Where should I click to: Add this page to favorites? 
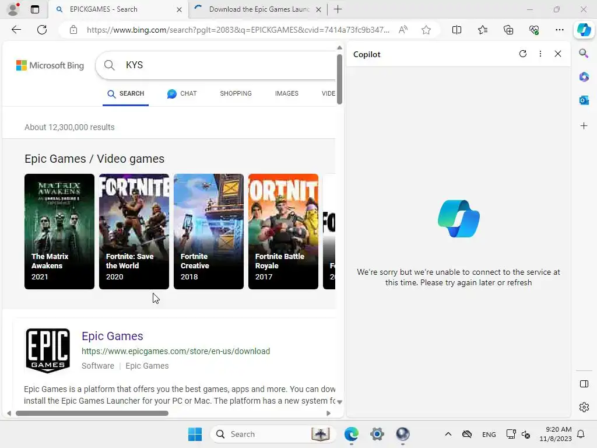click(x=426, y=30)
